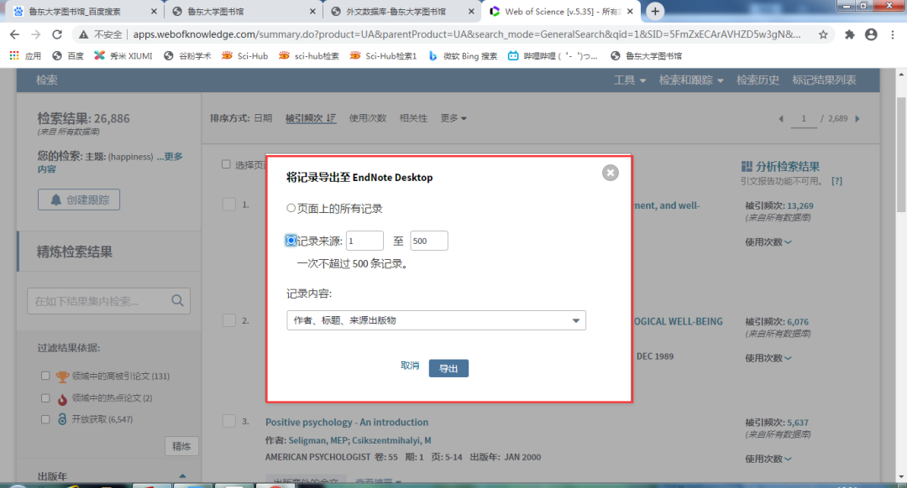Switch to 鲁东大学图书馆_百度搜索 tab
The width and height of the screenshot is (907, 488).
click(x=84, y=11)
